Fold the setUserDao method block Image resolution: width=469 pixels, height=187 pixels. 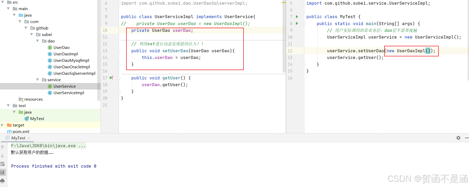119,51
